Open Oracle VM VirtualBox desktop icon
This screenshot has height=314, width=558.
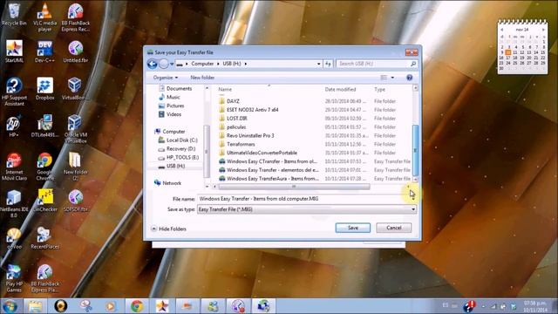[76, 129]
